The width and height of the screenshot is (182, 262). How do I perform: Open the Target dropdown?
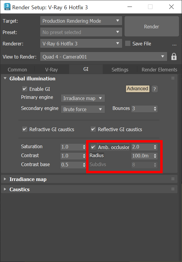coord(81,21)
